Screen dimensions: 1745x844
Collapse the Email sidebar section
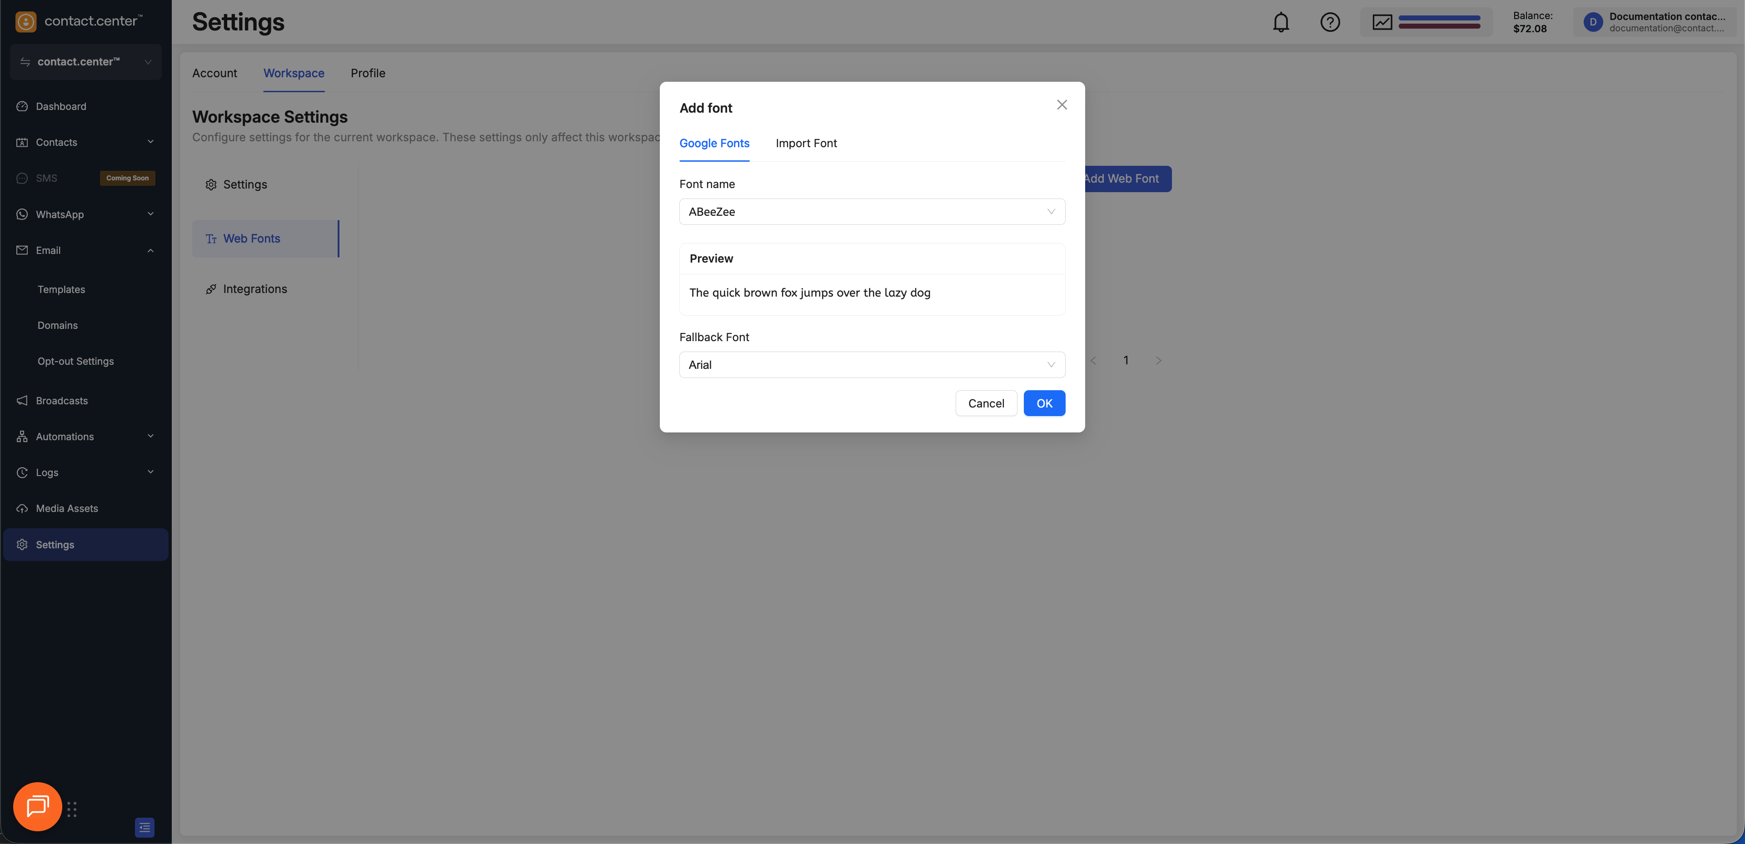pos(150,251)
